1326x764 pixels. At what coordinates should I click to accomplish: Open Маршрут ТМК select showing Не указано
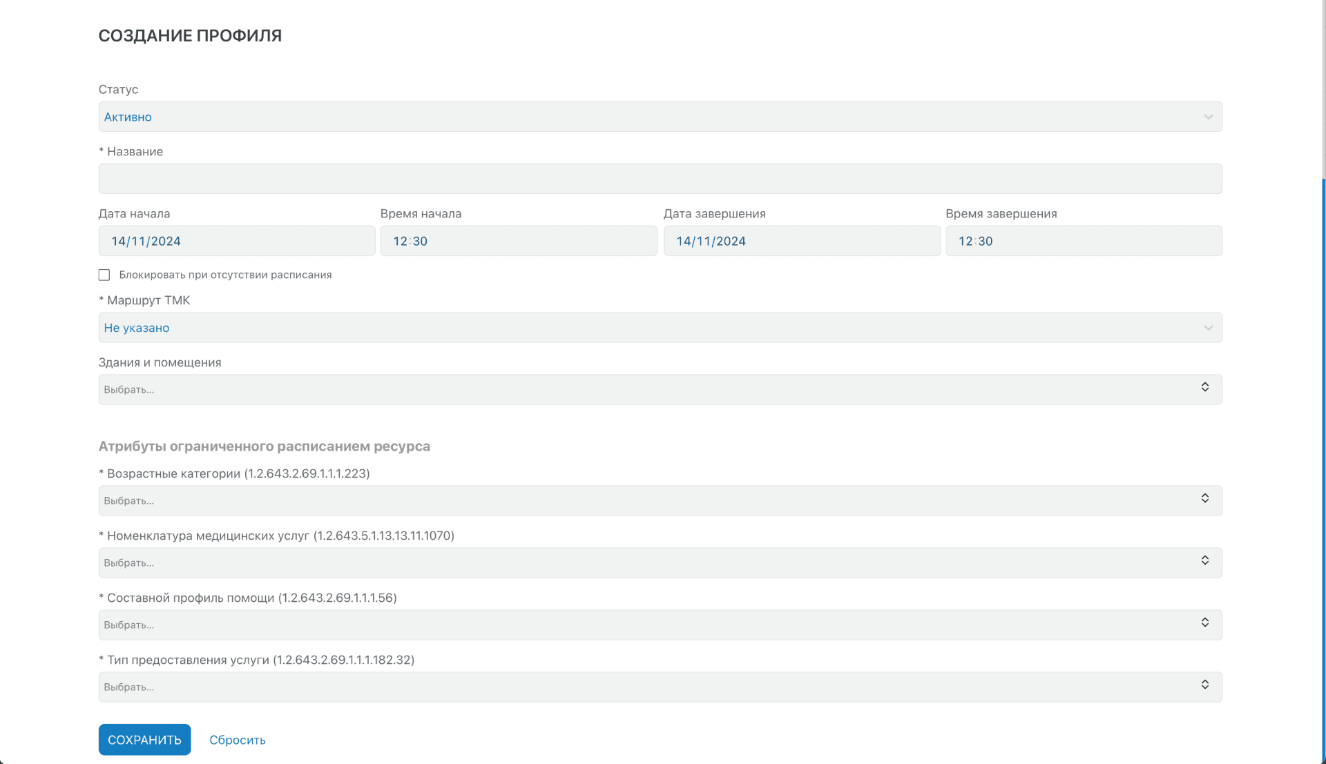[x=622, y=328]
